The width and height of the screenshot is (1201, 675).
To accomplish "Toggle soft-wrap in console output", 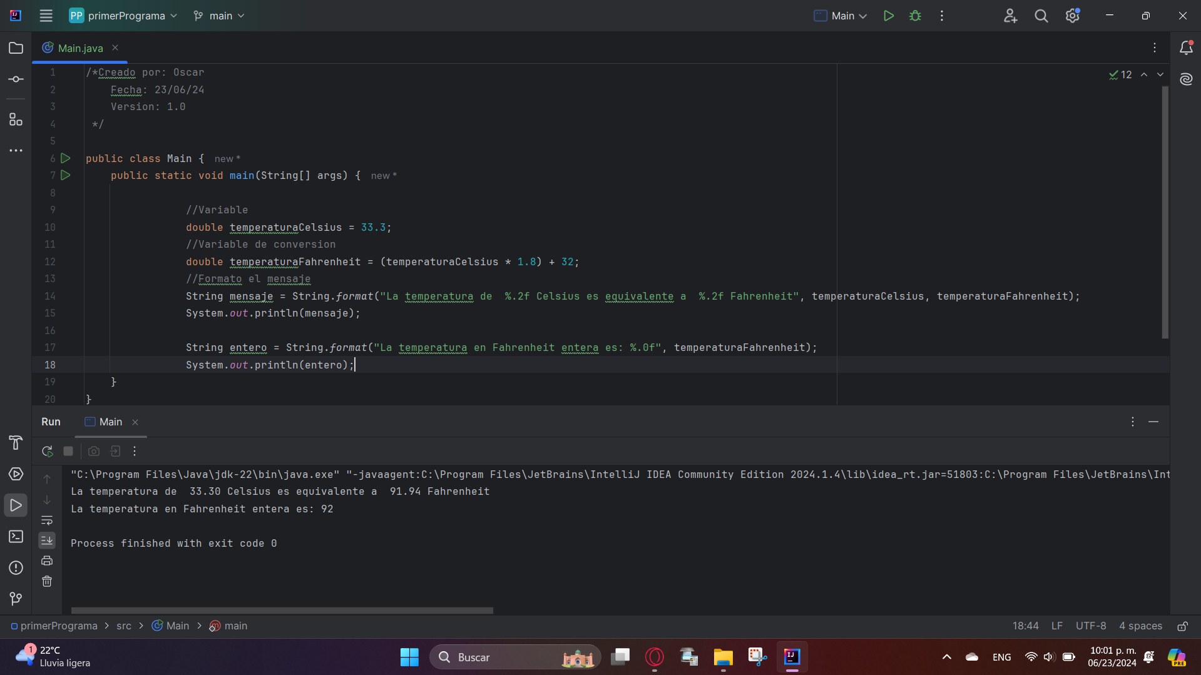I will click(x=47, y=520).
